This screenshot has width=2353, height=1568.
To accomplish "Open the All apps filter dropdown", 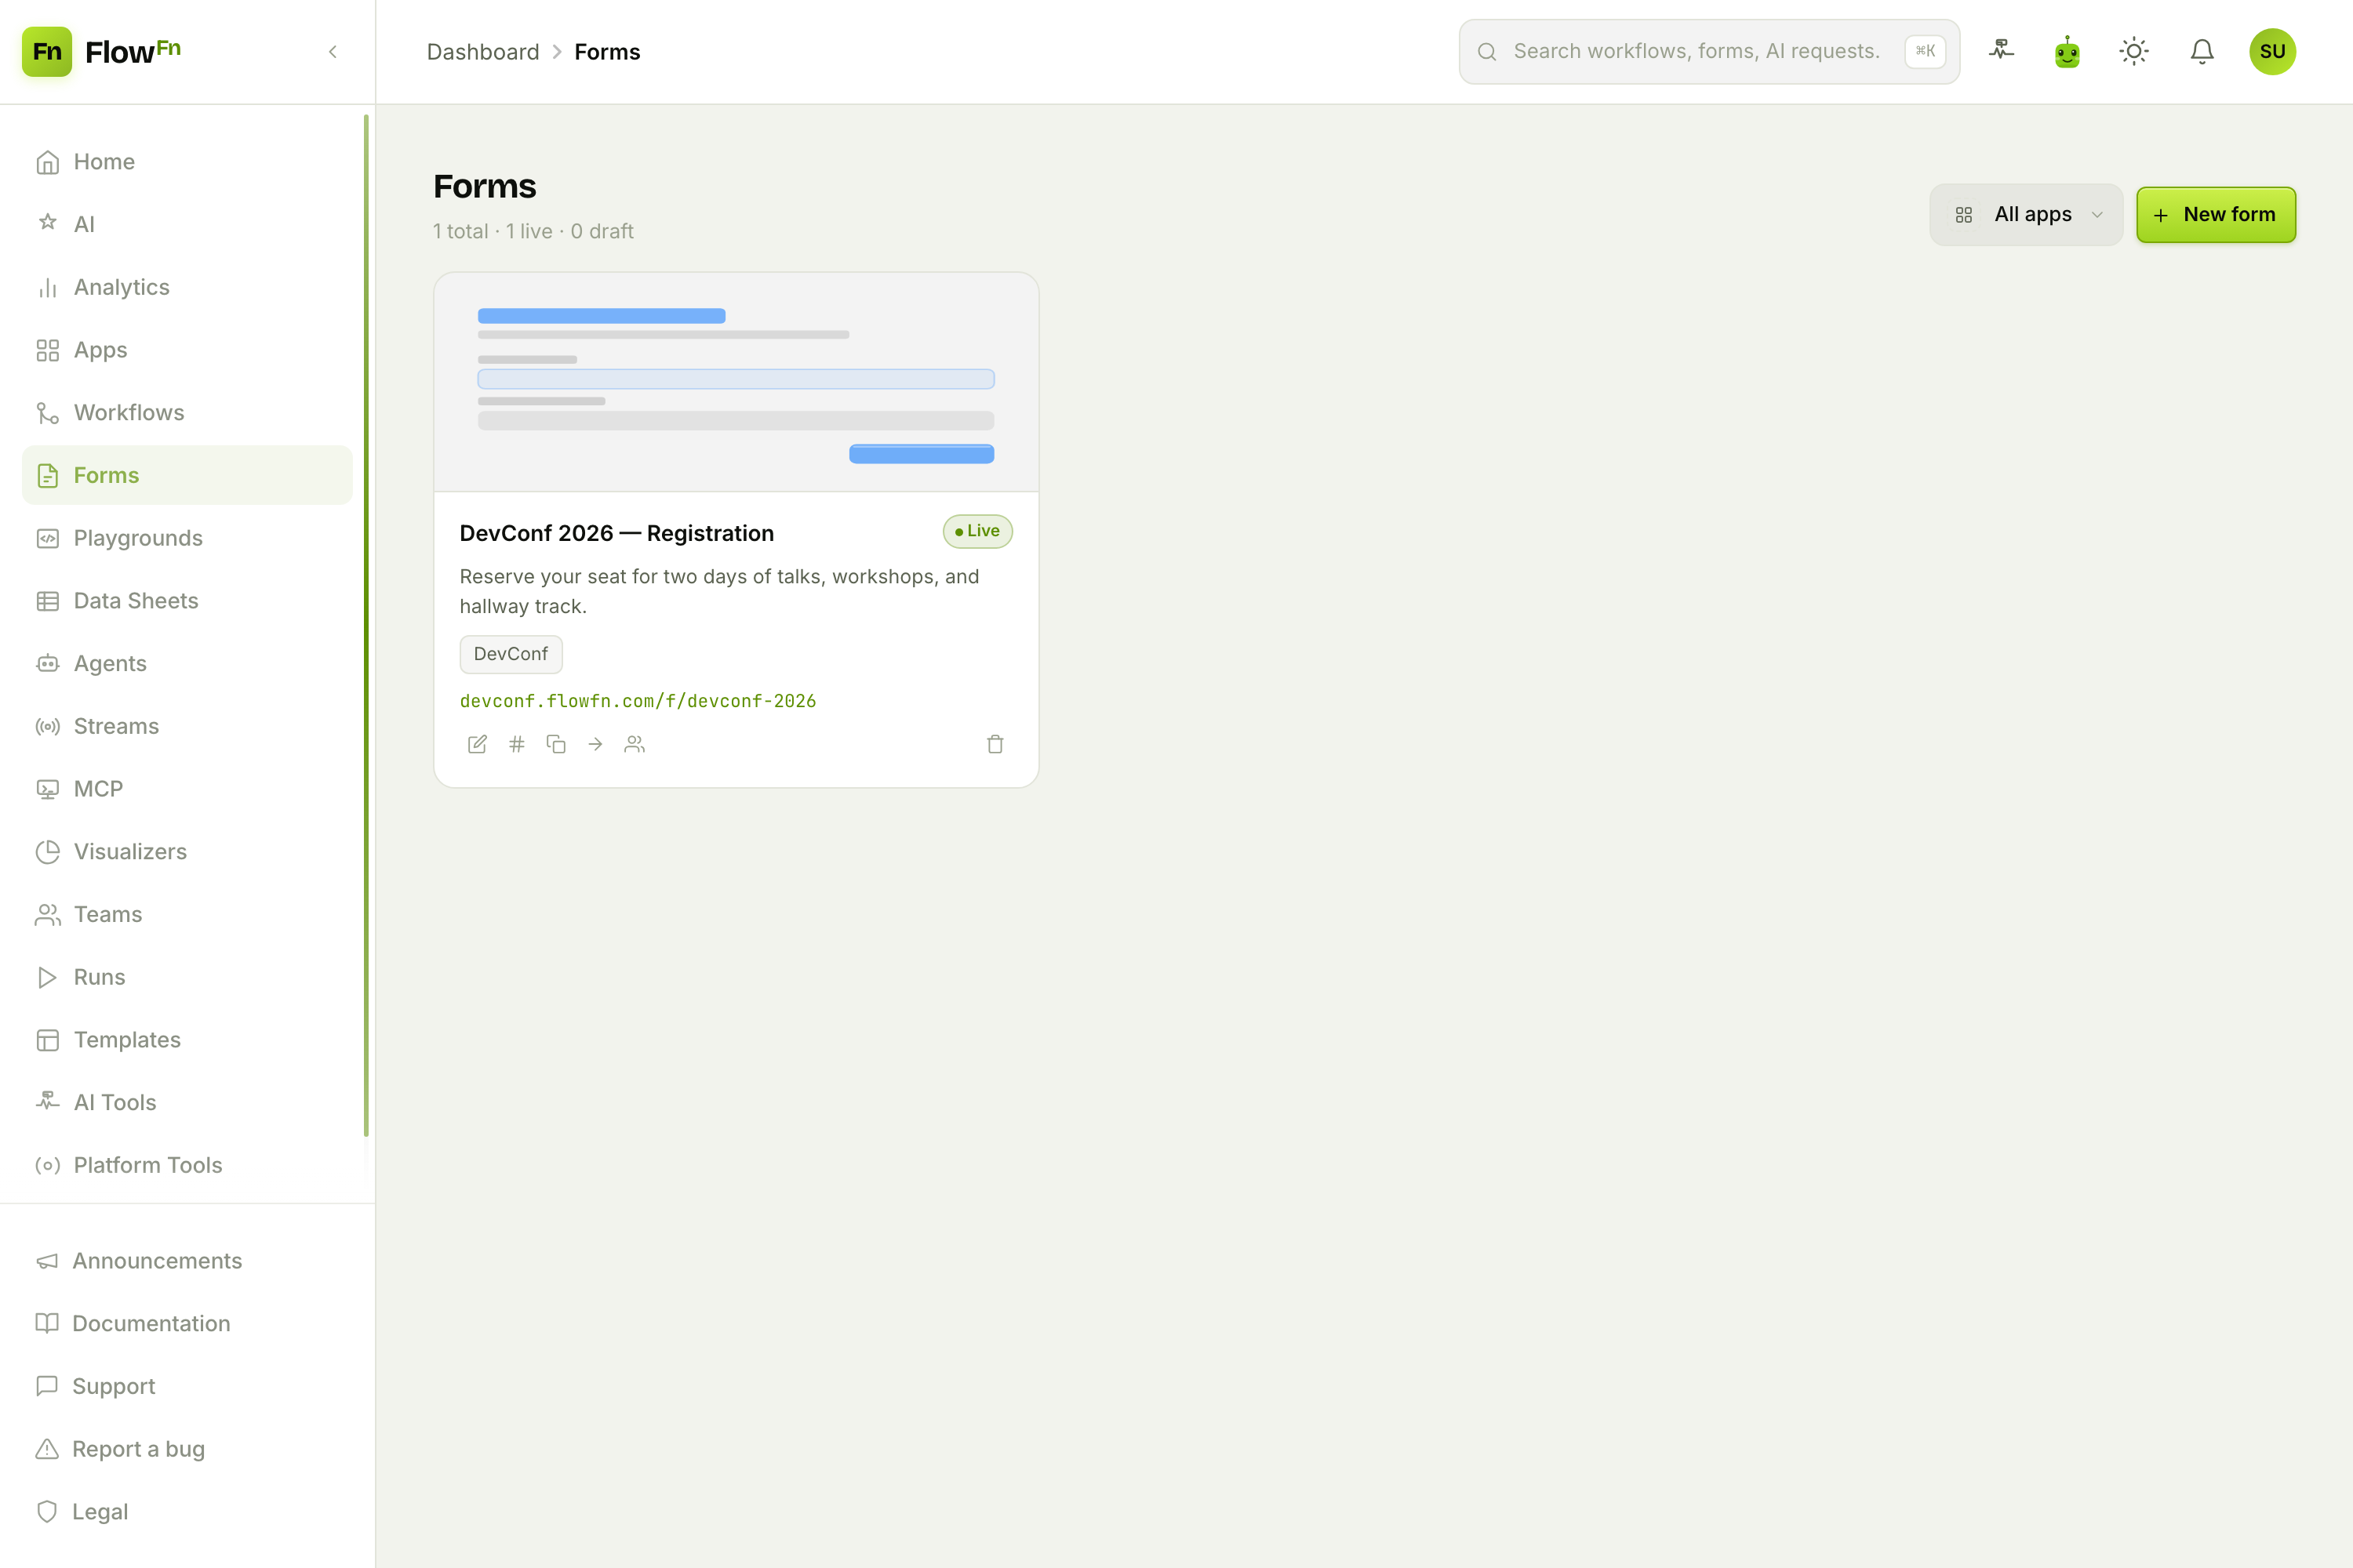I will click(2026, 214).
